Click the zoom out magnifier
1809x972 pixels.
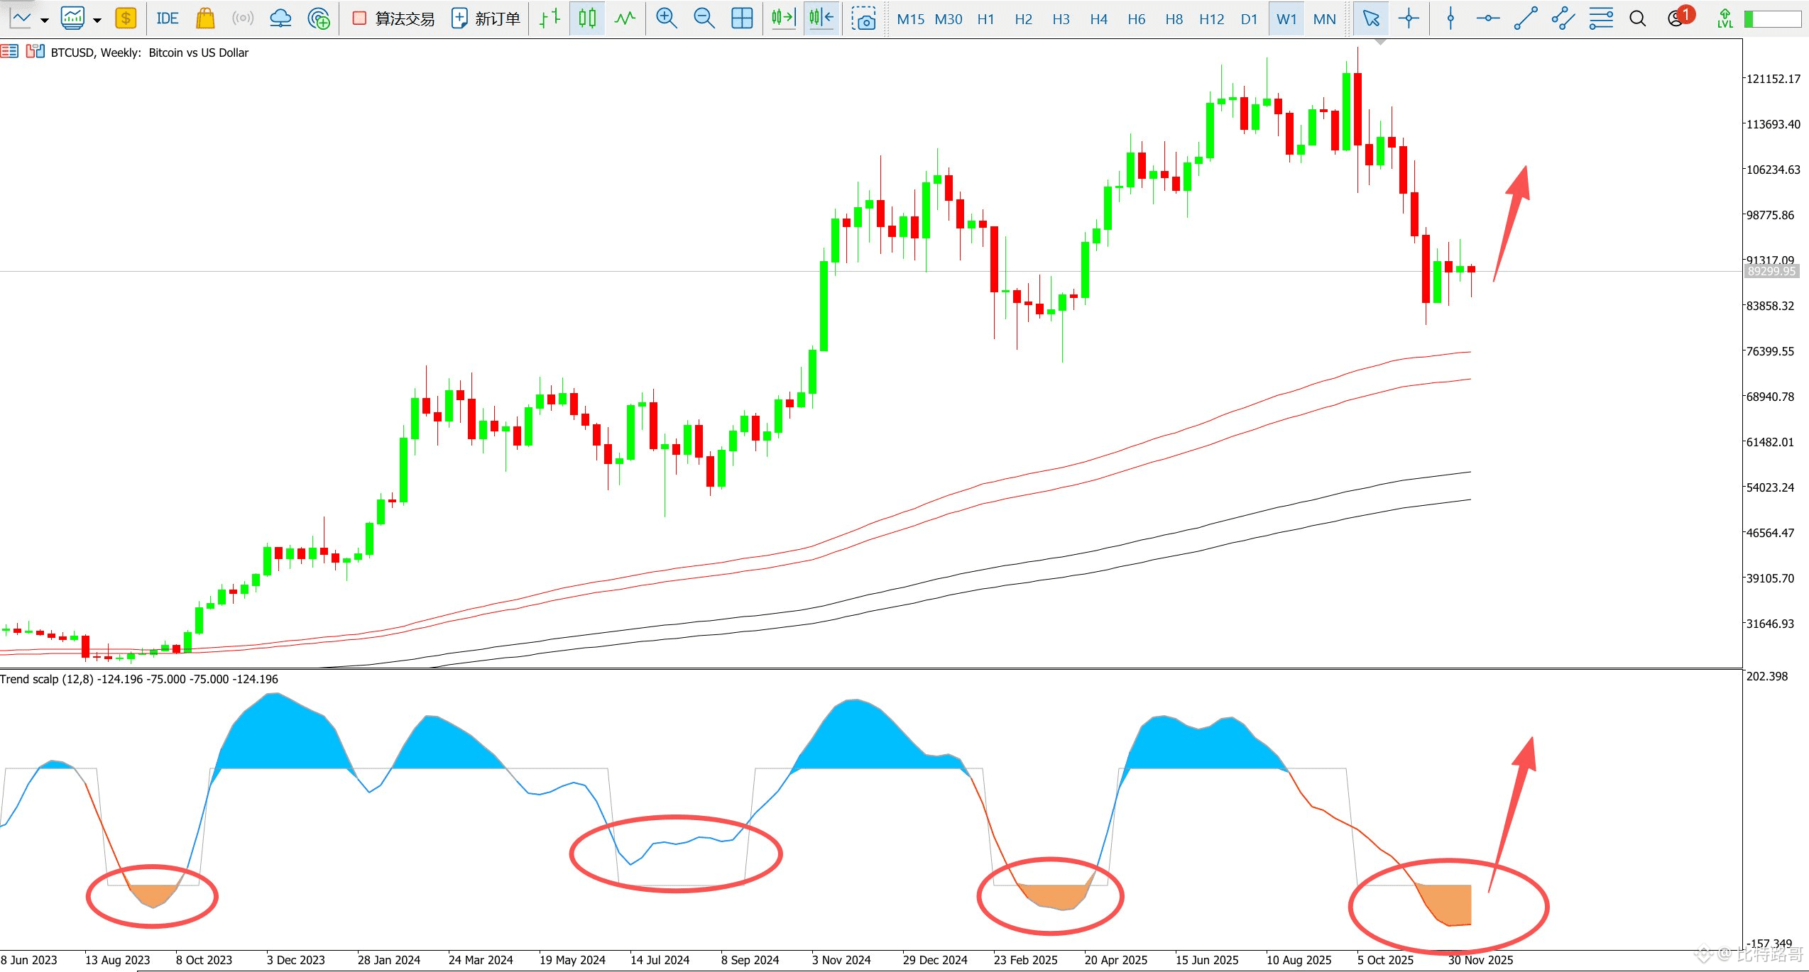(704, 18)
